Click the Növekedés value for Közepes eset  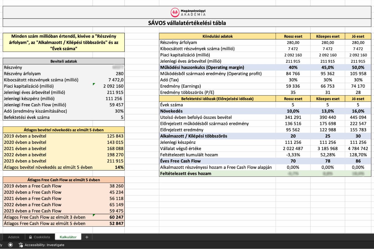327,111
